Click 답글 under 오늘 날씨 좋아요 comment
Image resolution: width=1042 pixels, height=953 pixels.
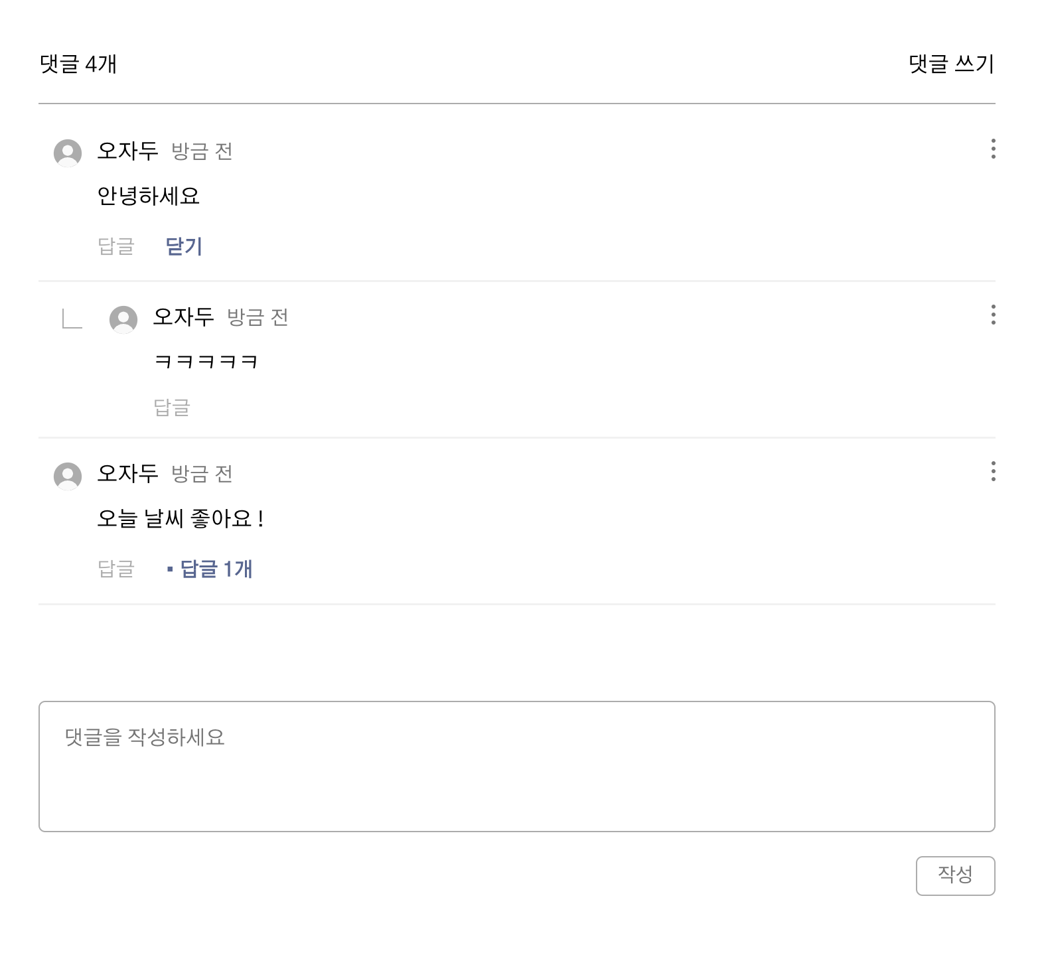pos(116,569)
